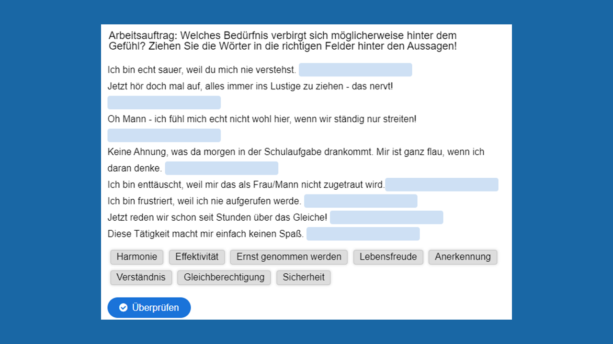Select the 'Verständnis' word chip
The width and height of the screenshot is (613, 344).
pos(141,278)
